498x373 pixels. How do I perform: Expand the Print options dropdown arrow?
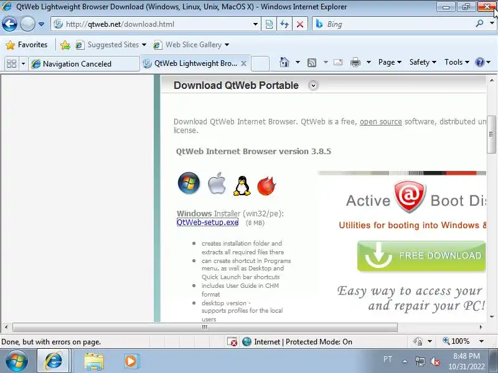tap(369, 62)
